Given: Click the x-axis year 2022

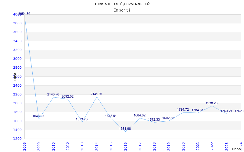Looking at the screenshot, I should (212, 147).
